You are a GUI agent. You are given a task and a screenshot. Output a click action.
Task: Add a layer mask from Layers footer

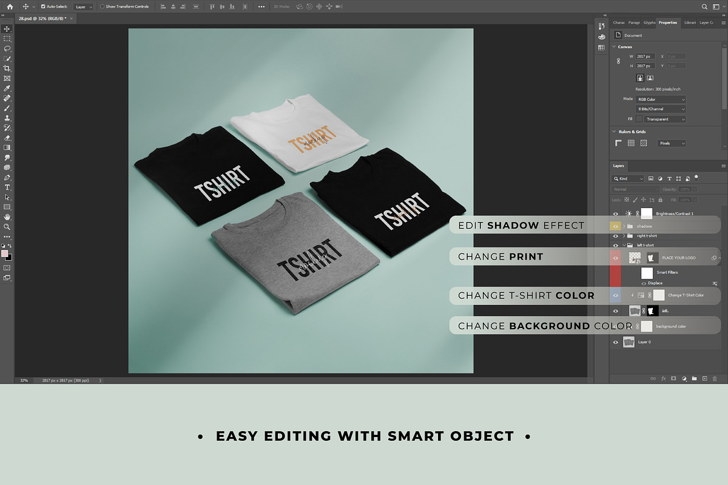click(673, 378)
